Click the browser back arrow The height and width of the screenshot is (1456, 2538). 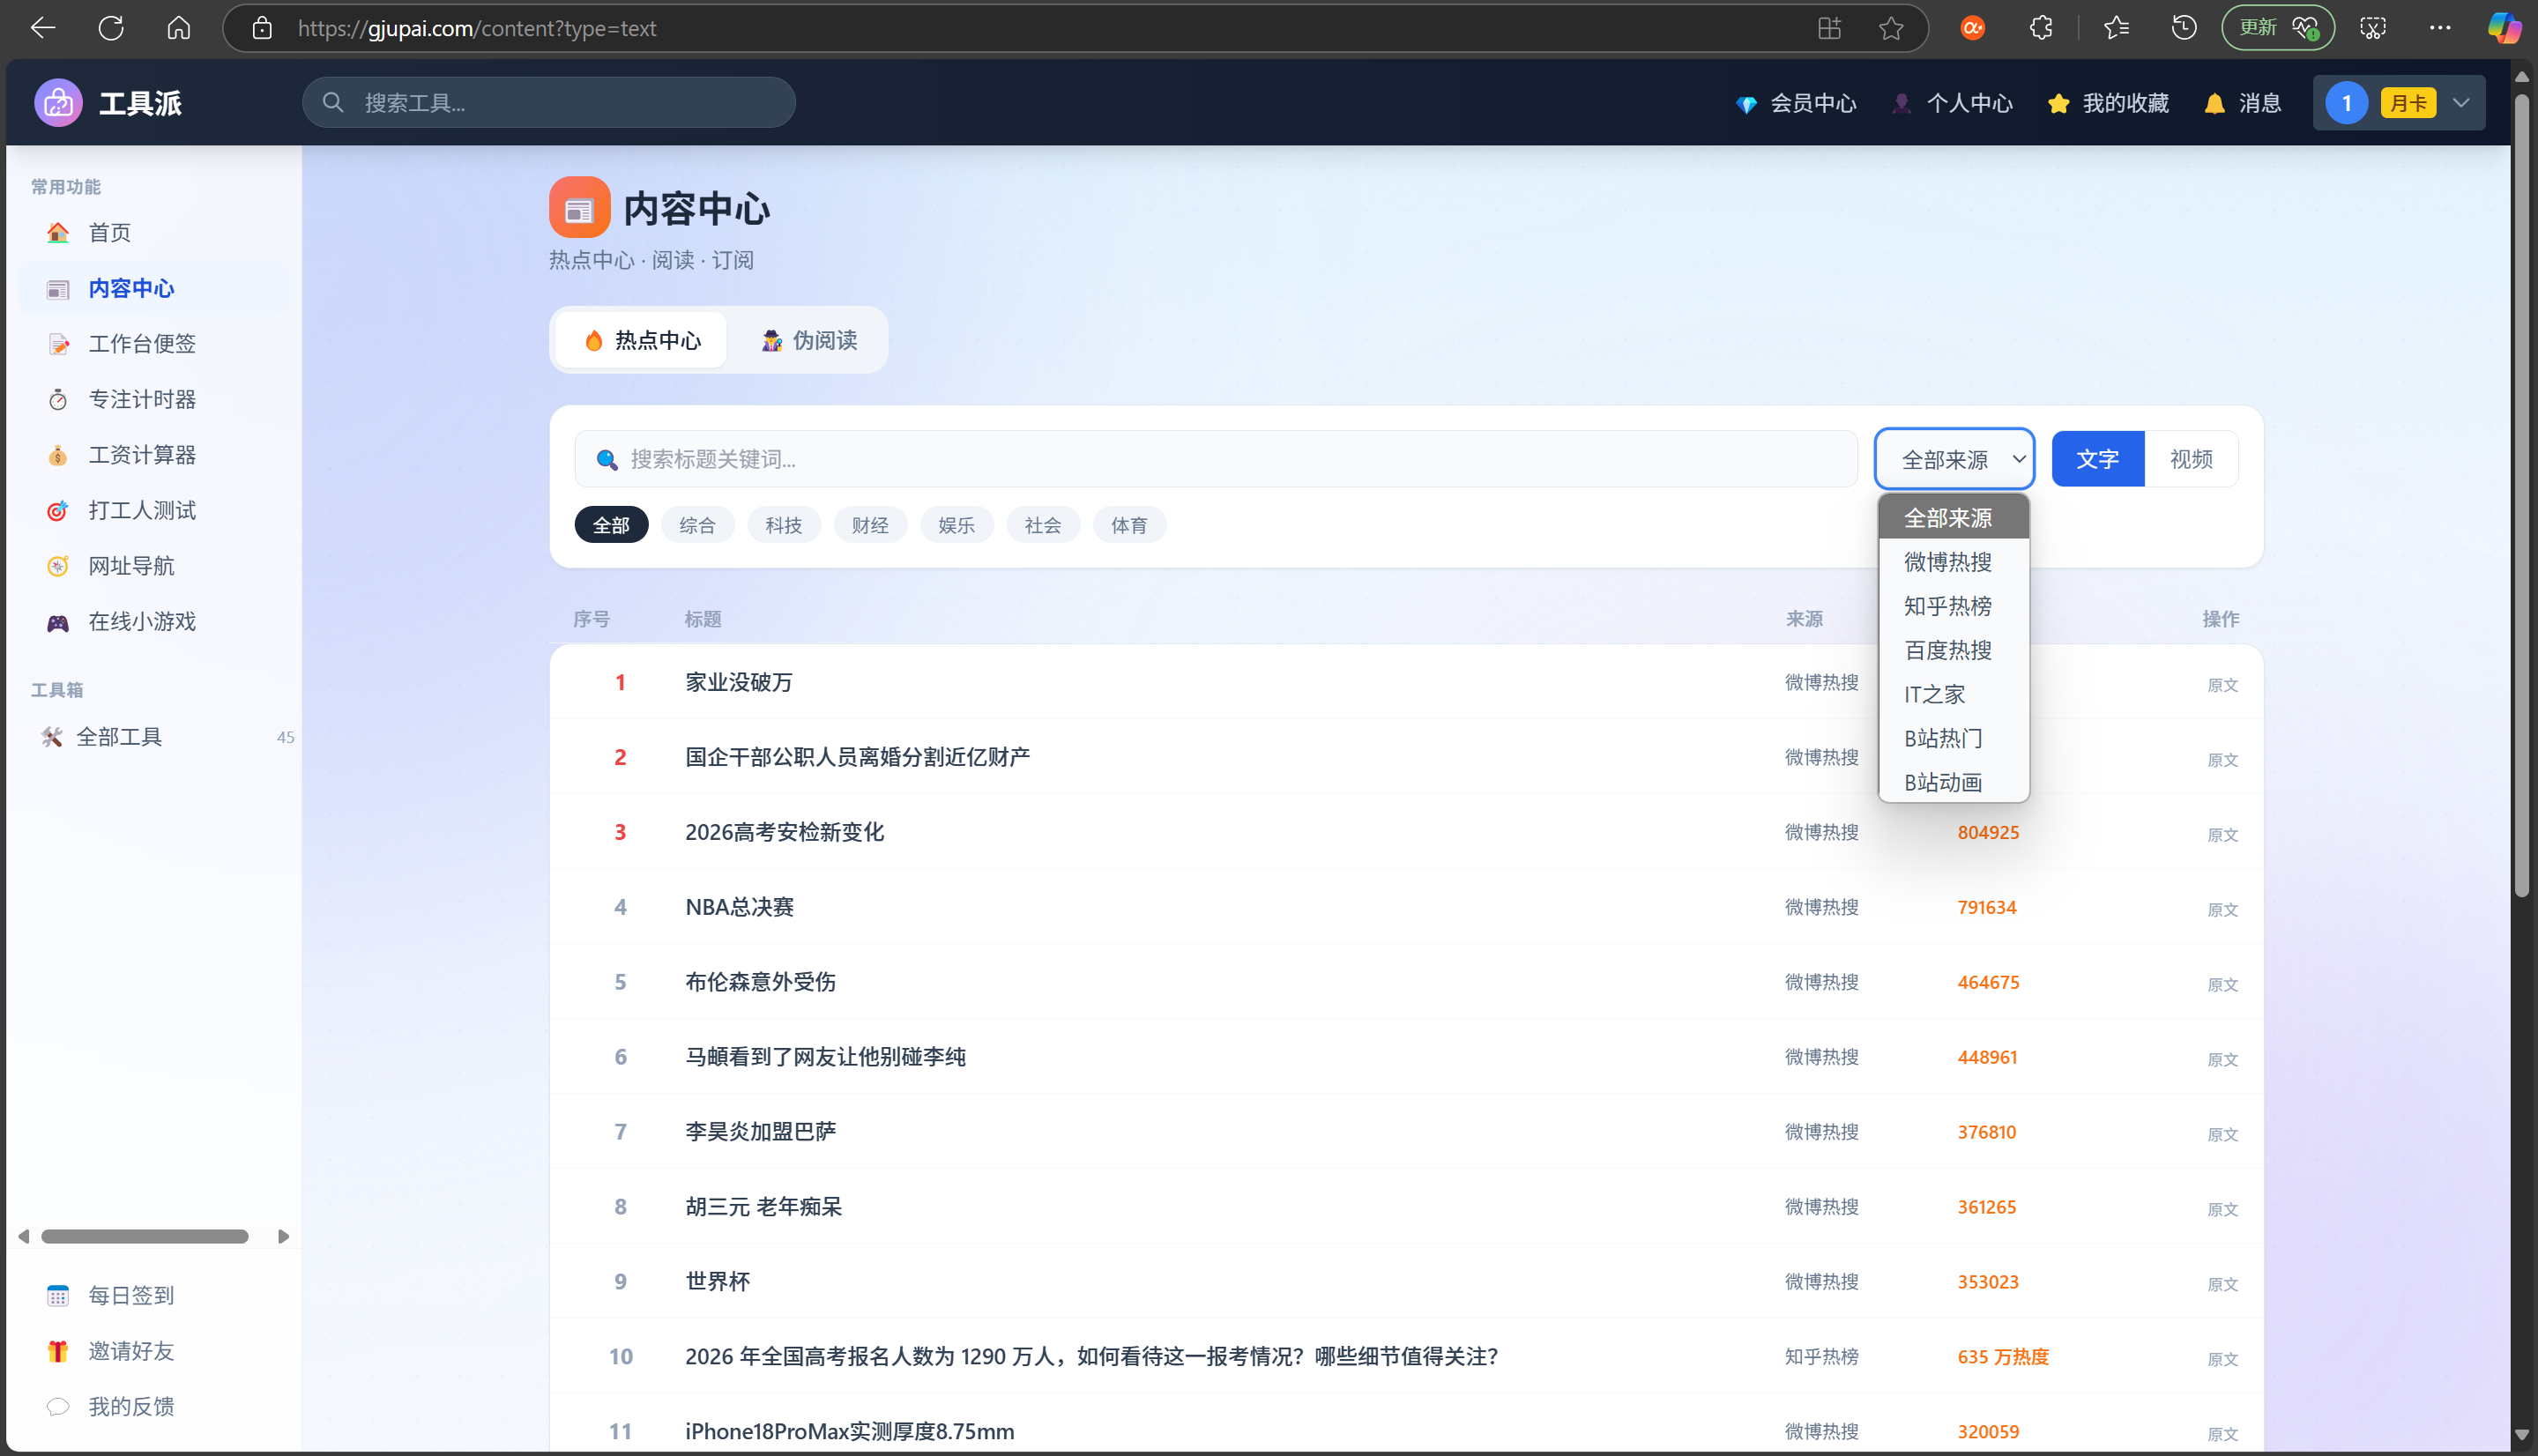coord(42,28)
